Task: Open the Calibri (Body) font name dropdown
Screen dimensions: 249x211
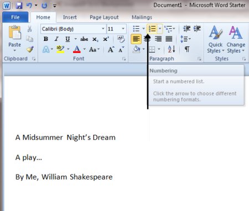Action: 103,29
